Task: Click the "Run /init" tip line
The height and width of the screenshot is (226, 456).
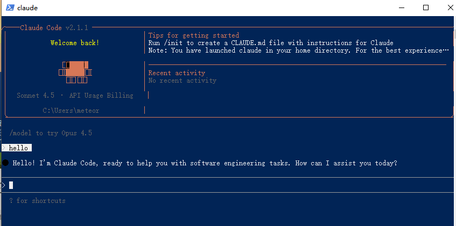Action: click(x=271, y=43)
